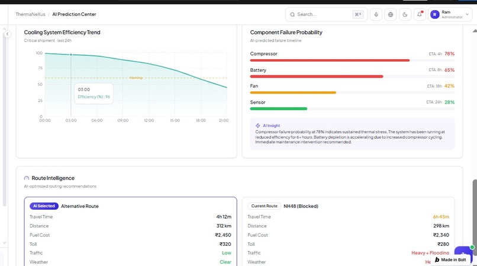Screen dimensions: 477x266
Task: Go to ThermaNeXus breadcrumb link
Action: [x=30, y=14]
